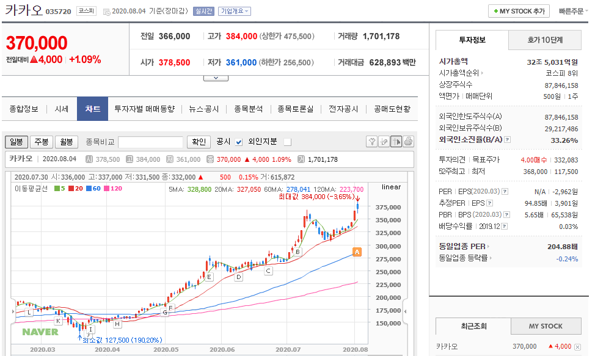Click the 33.26% foreign ownership value
595x356 pixels.
tap(564, 140)
